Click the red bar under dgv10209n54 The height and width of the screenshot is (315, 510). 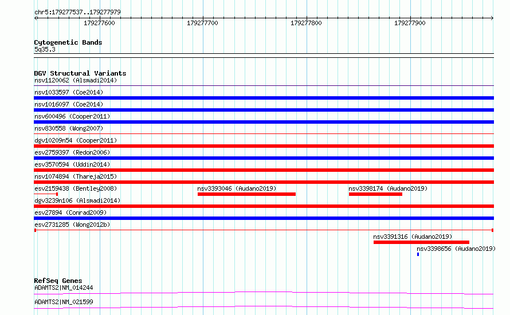(264, 146)
